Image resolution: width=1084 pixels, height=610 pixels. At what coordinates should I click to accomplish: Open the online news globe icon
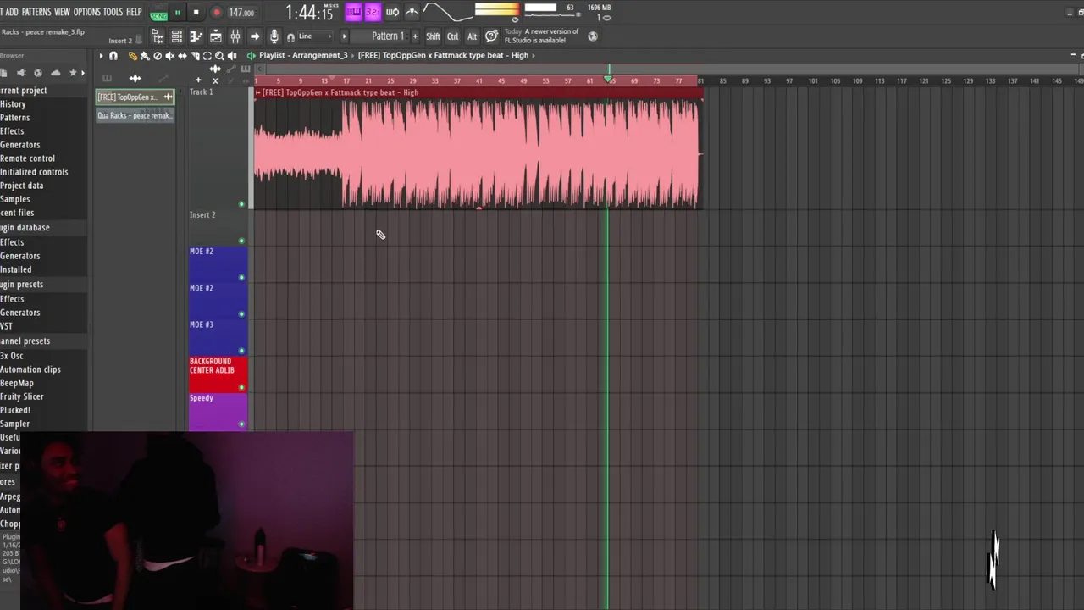pyautogui.click(x=593, y=36)
